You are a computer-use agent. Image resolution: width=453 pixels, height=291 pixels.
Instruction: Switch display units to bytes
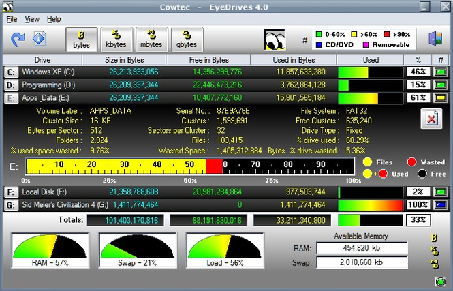coord(81,39)
